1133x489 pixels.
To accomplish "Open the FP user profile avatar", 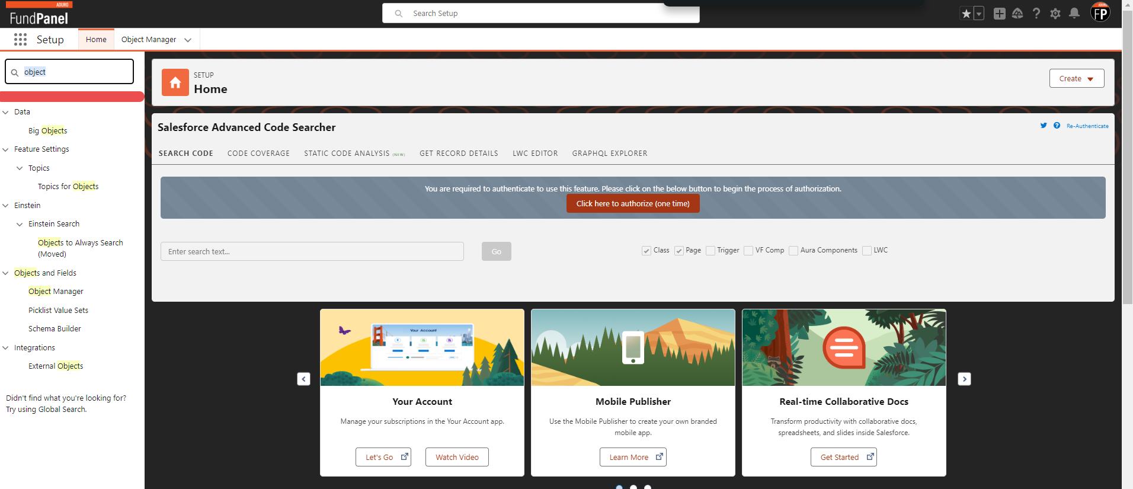I will 1100,13.
